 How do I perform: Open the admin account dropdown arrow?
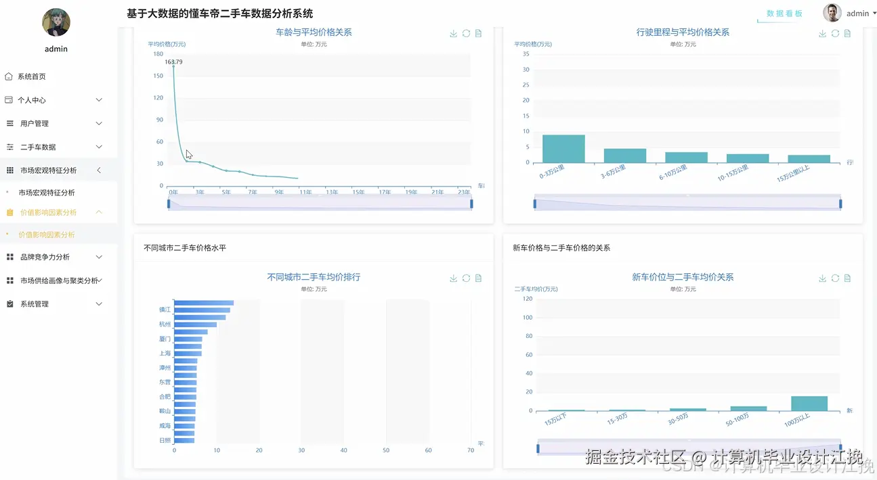click(874, 13)
